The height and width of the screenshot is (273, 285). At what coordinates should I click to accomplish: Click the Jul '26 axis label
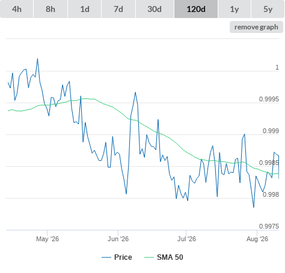[186, 239]
